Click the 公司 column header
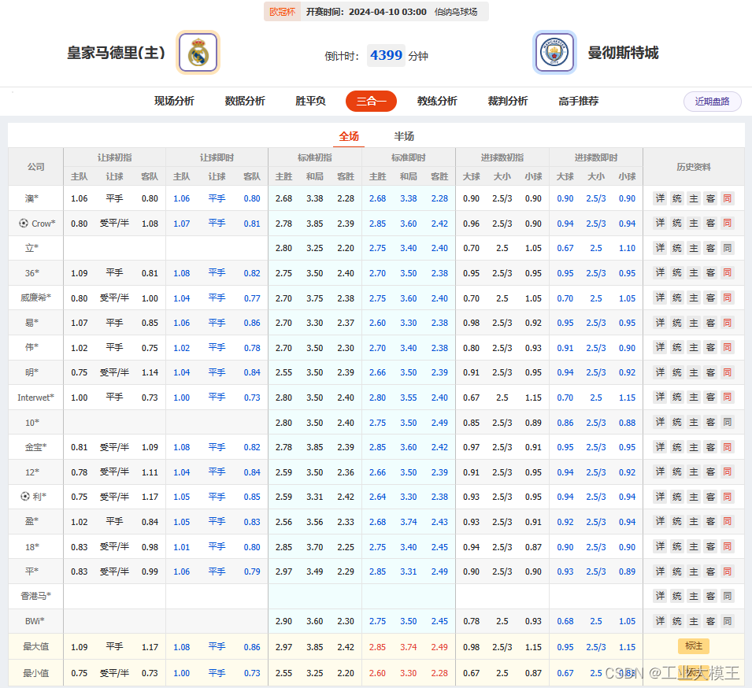Viewport: 752px width, 688px height. [36, 167]
